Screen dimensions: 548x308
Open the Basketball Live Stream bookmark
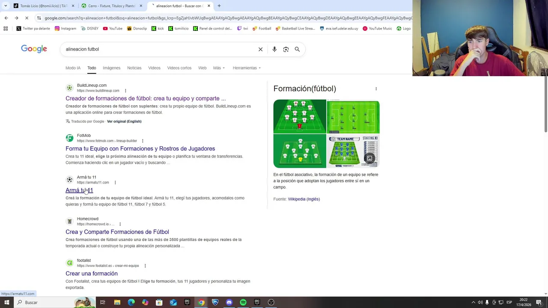click(x=296, y=29)
